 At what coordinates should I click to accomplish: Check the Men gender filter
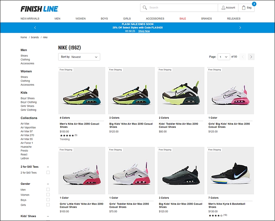pos(48,189)
